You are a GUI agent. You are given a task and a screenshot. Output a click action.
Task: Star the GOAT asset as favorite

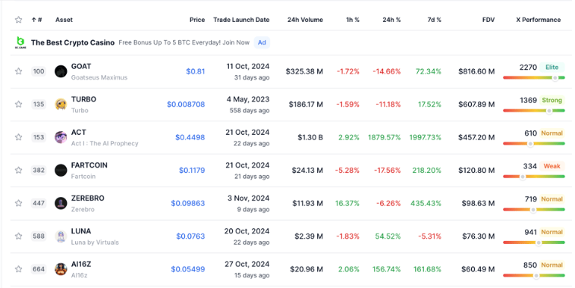tap(18, 71)
